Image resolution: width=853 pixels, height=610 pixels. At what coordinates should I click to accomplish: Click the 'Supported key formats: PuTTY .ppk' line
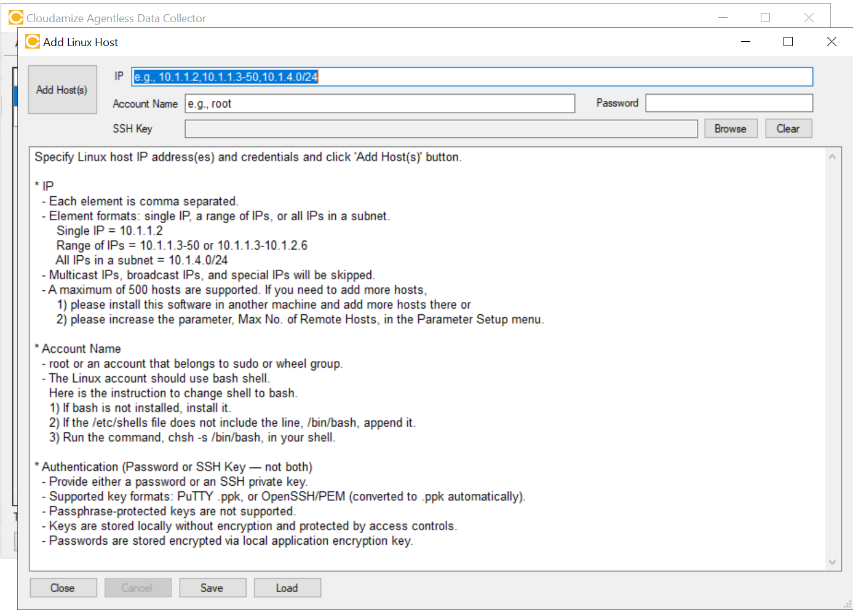coord(284,496)
